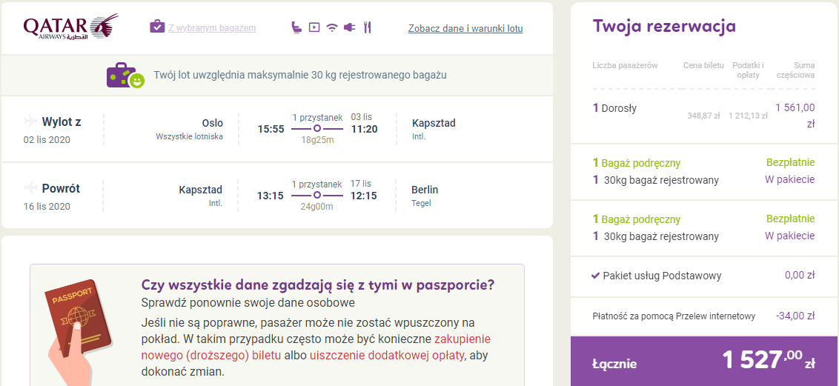Click the plane icon beside 'Powrót'

30,187
